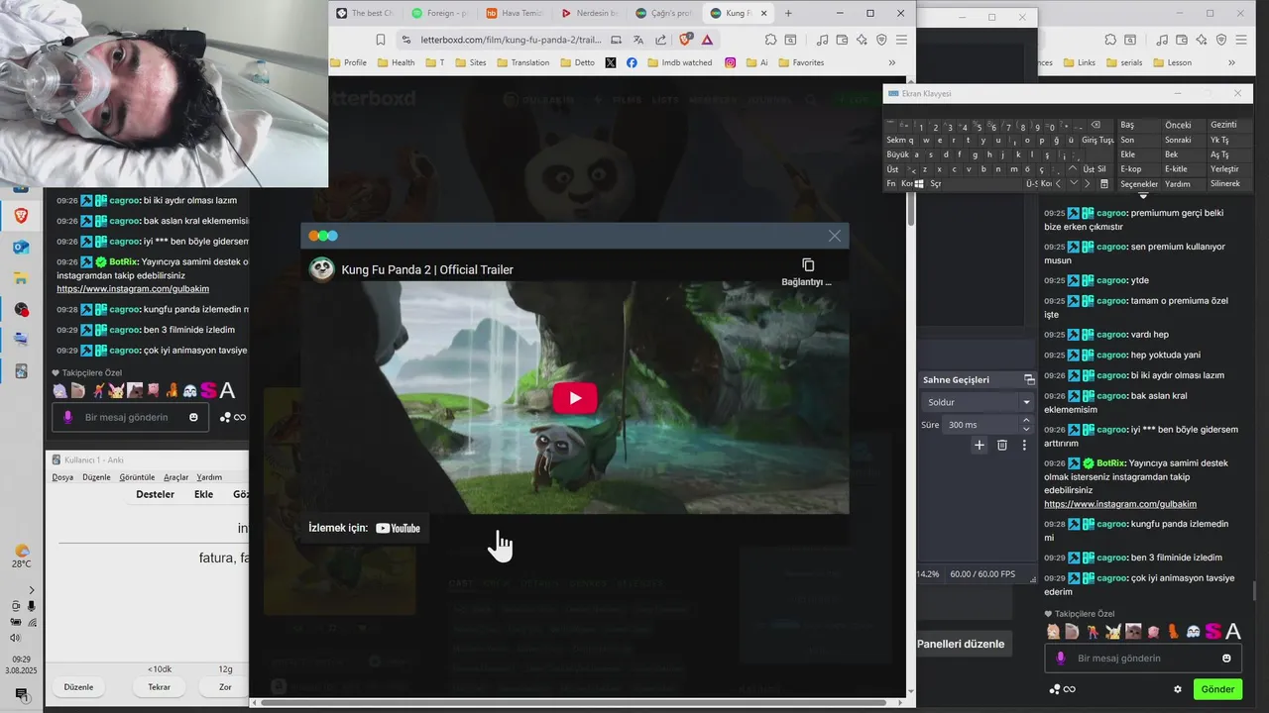The image size is (1269, 713).
Task: Click the left chat message input field
Action: (130, 417)
